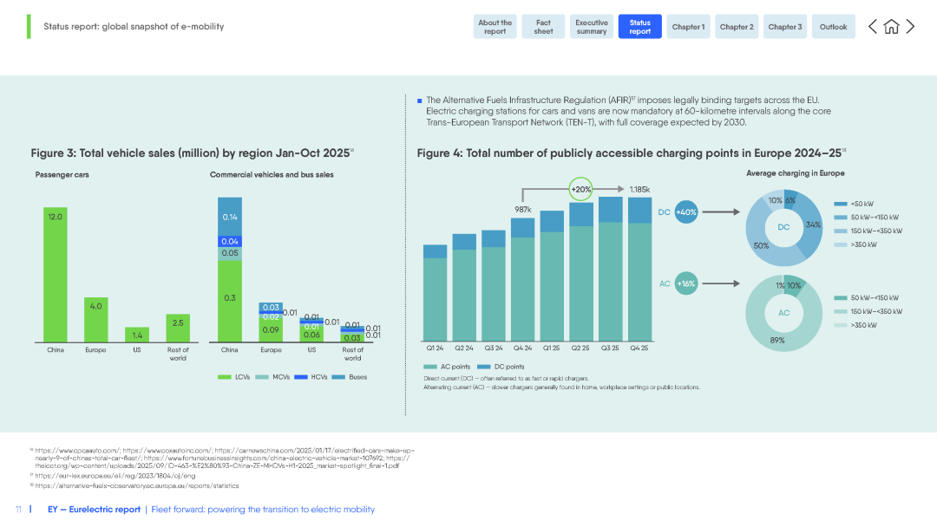Select the DC donut chart center
Screen dimensions: 937x527
coord(783,227)
